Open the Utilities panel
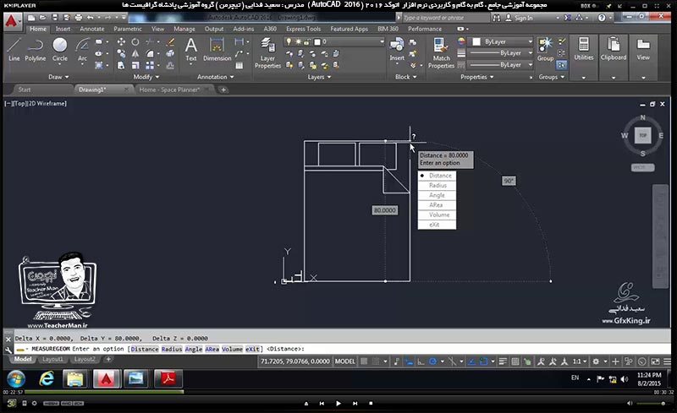 (x=583, y=57)
